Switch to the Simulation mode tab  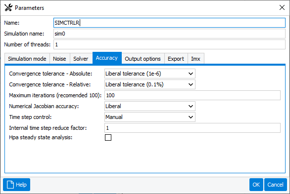pos(27,59)
